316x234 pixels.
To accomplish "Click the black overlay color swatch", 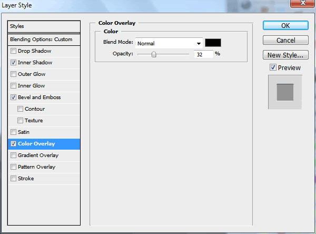I will 213,43.
